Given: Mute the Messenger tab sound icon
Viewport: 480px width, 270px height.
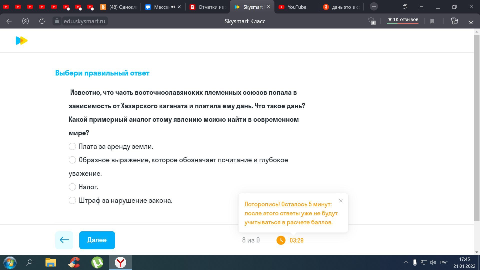Looking at the screenshot, I should point(173,7).
